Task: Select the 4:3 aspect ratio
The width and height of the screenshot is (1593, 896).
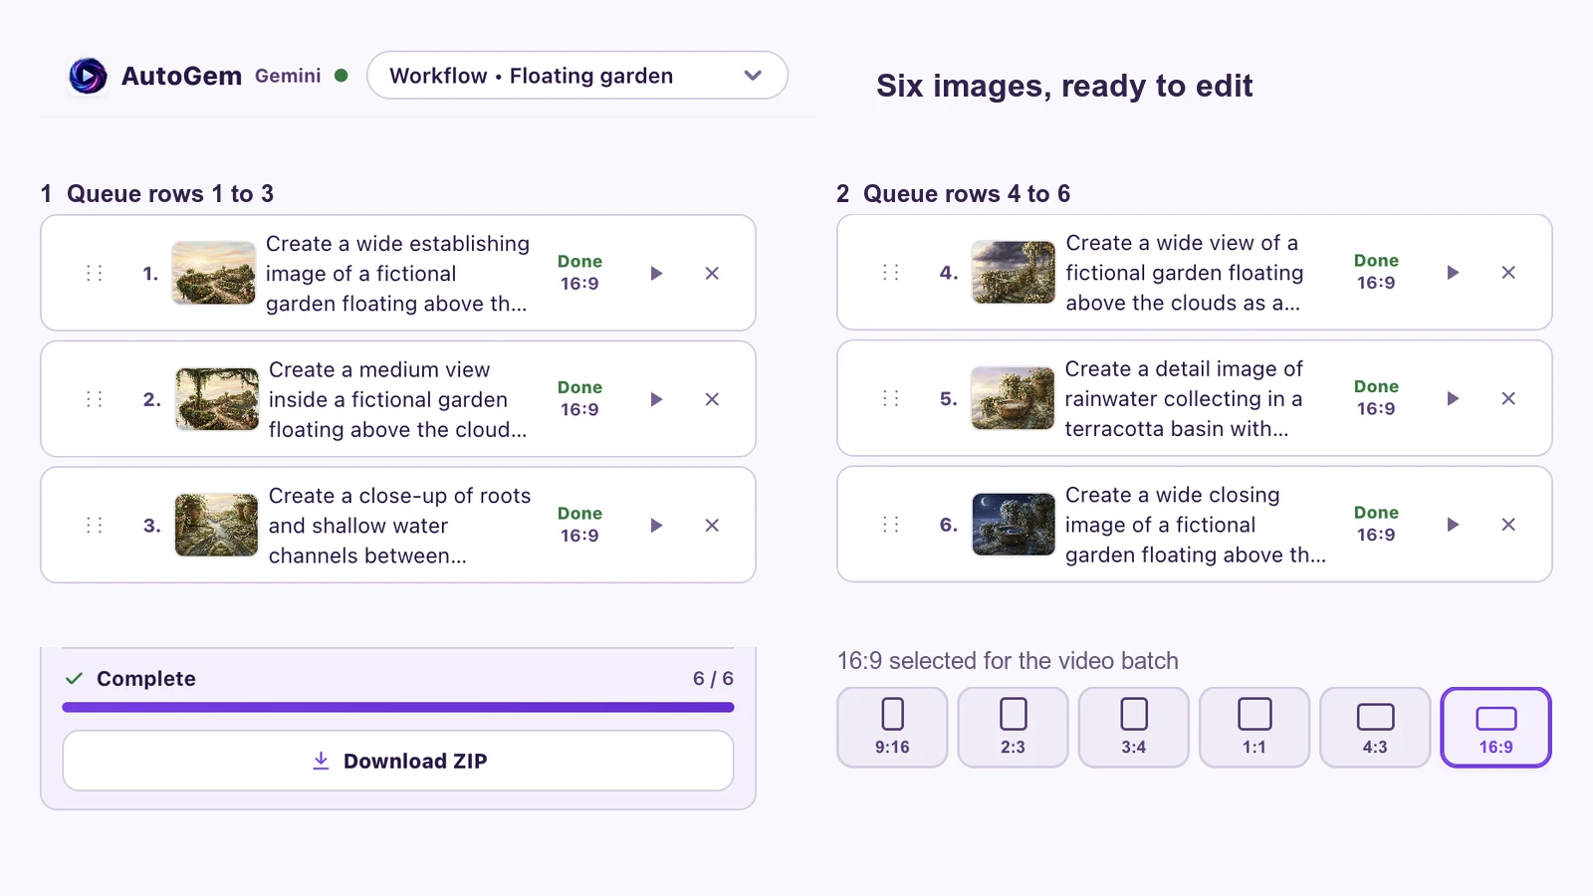Action: pos(1375,728)
